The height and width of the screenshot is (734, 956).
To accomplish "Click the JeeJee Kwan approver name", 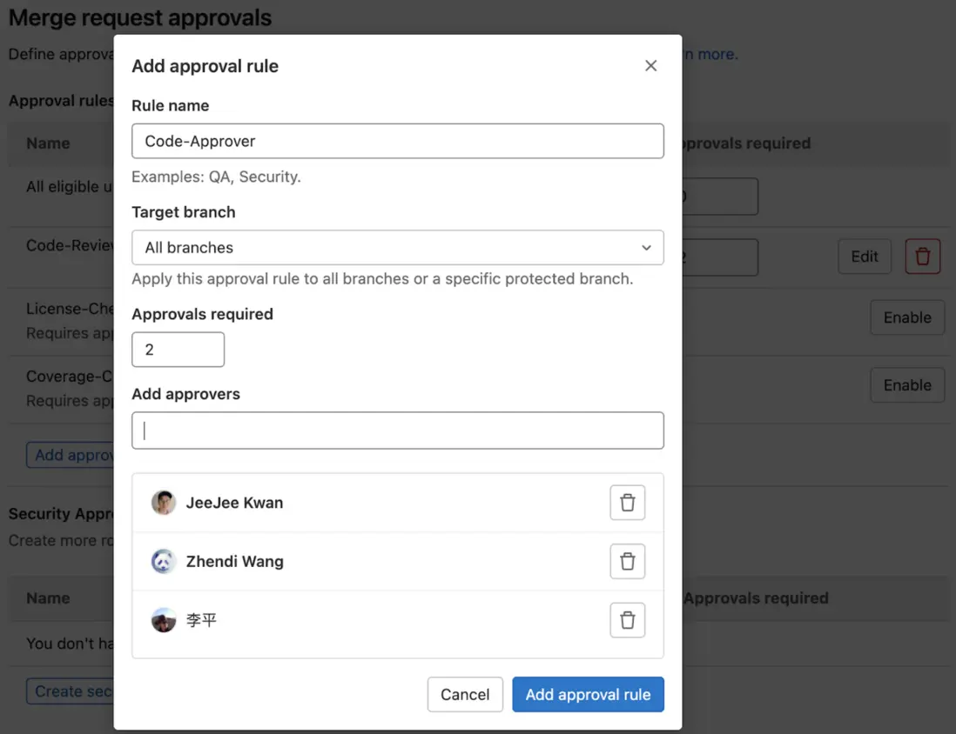I will click(x=234, y=503).
